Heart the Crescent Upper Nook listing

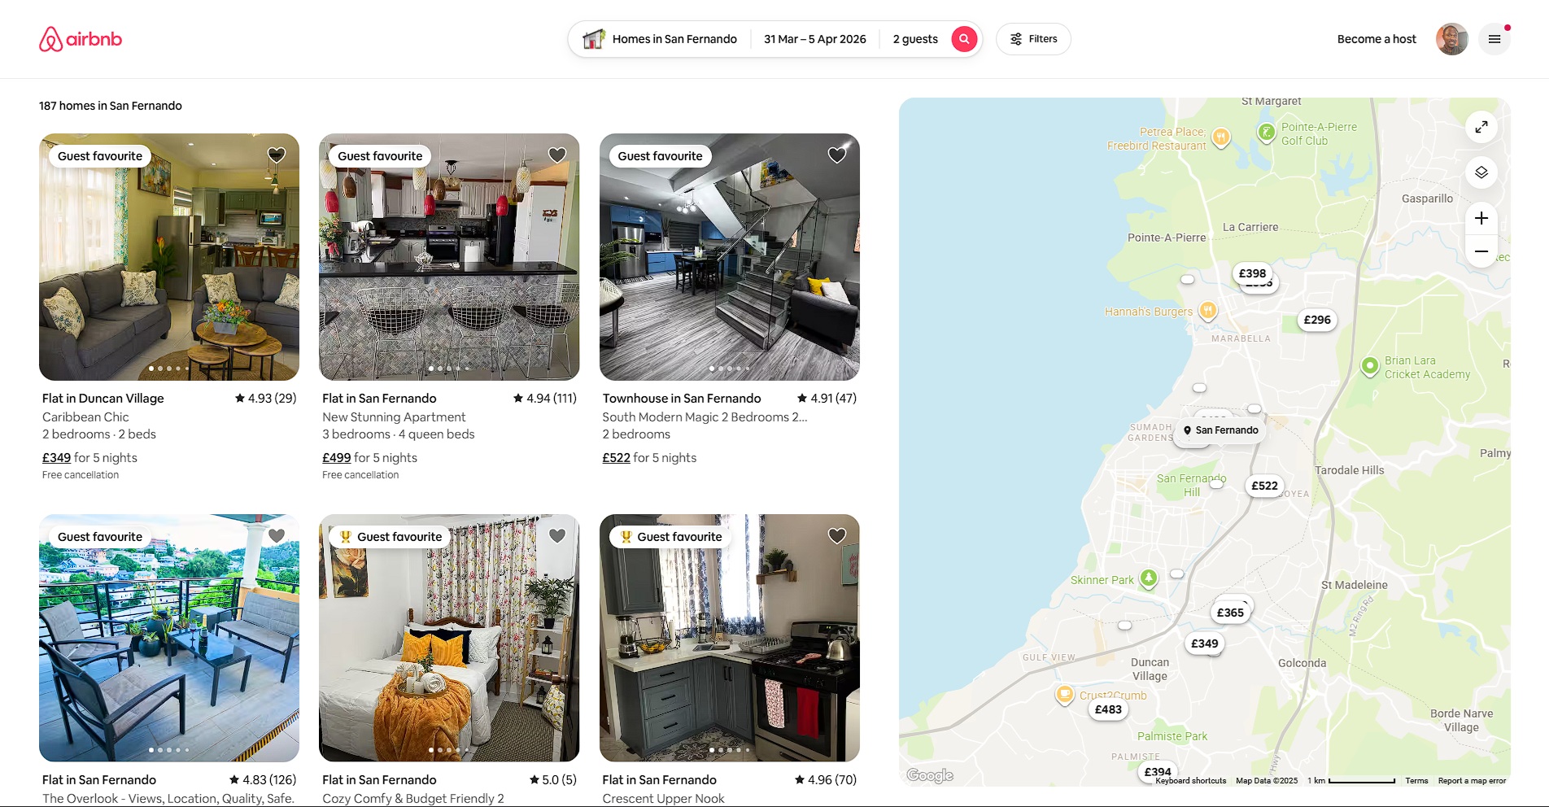point(837,535)
